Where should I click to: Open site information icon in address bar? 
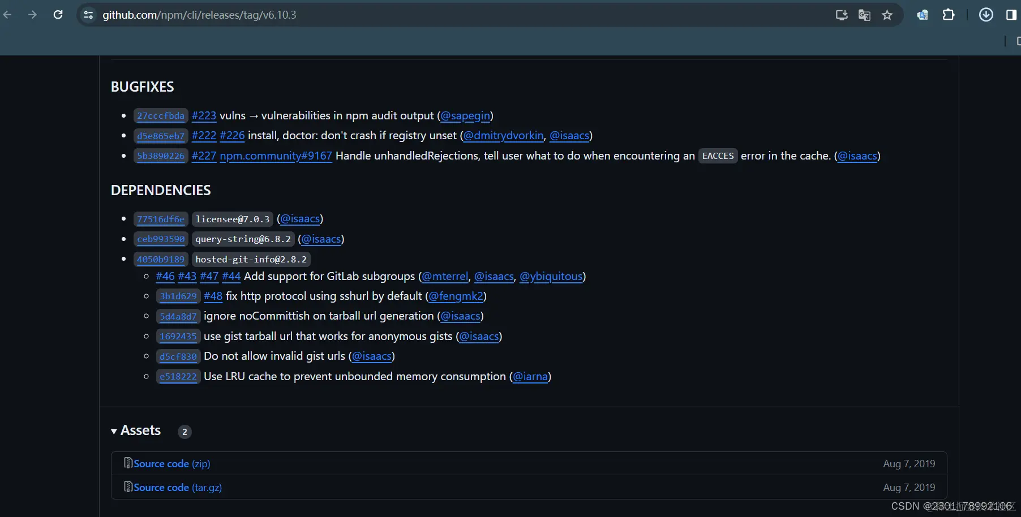click(88, 15)
